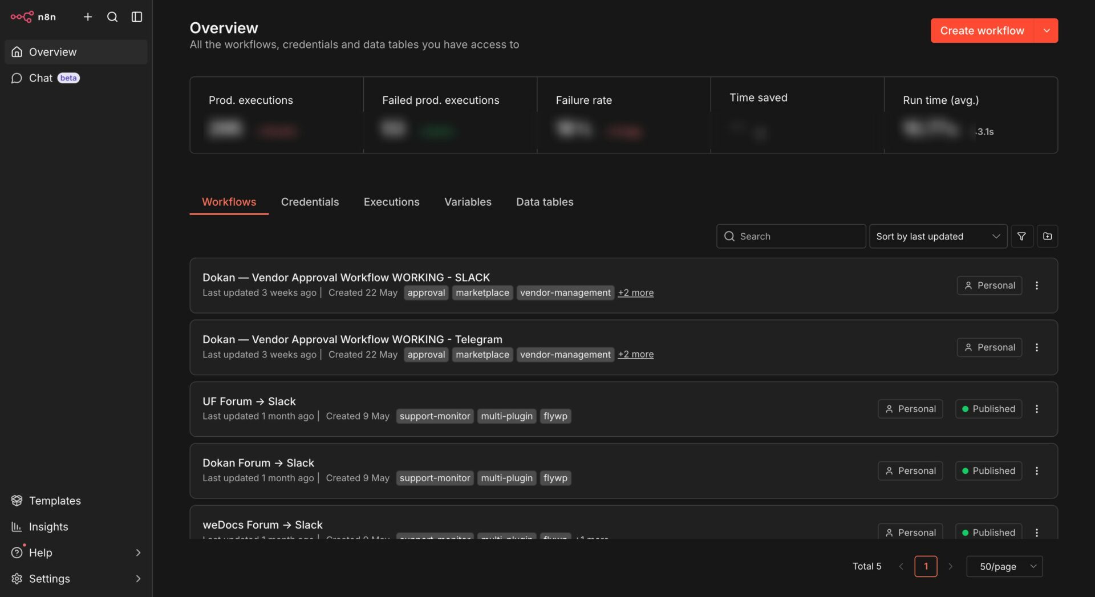Click the previous page arrow
This screenshot has height=597, width=1095.
(901, 566)
